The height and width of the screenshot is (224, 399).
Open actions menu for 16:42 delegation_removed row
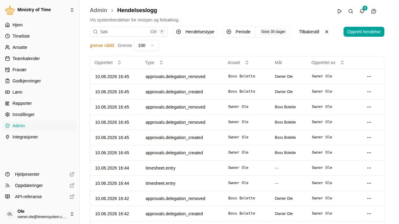point(369,198)
